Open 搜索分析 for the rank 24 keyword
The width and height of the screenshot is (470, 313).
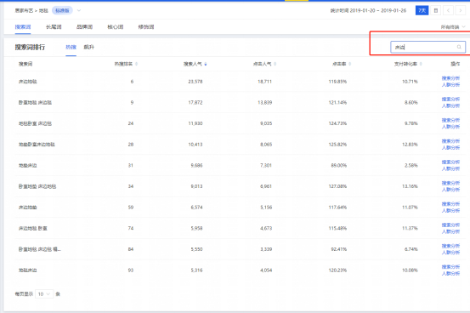pos(450,120)
